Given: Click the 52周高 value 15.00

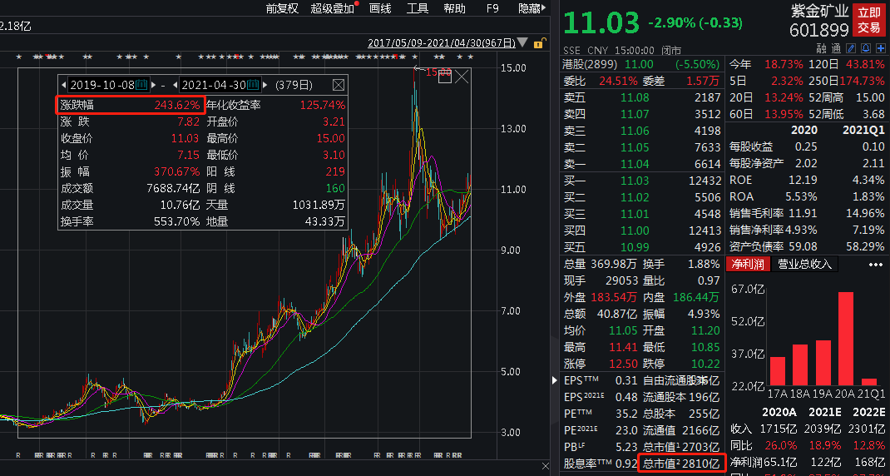Looking at the screenshot, I should (x=871, y=97).
